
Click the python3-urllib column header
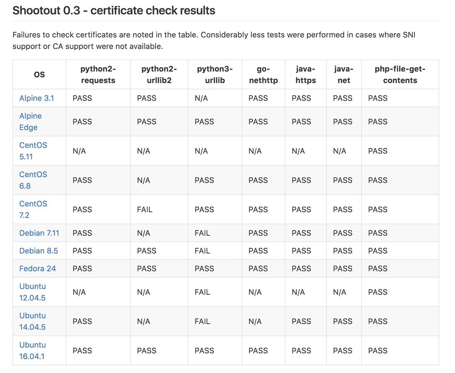(215, 75)
